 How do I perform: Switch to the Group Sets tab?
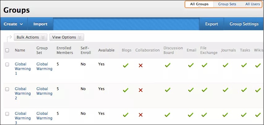(227, 4)
